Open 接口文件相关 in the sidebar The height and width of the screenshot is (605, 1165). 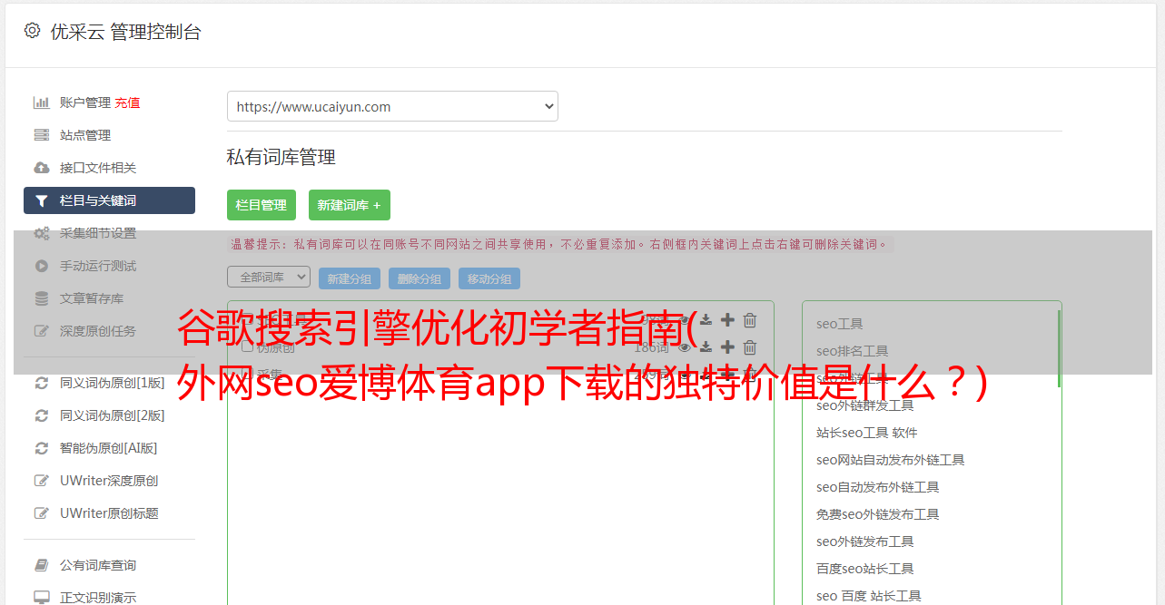point(98,168)
